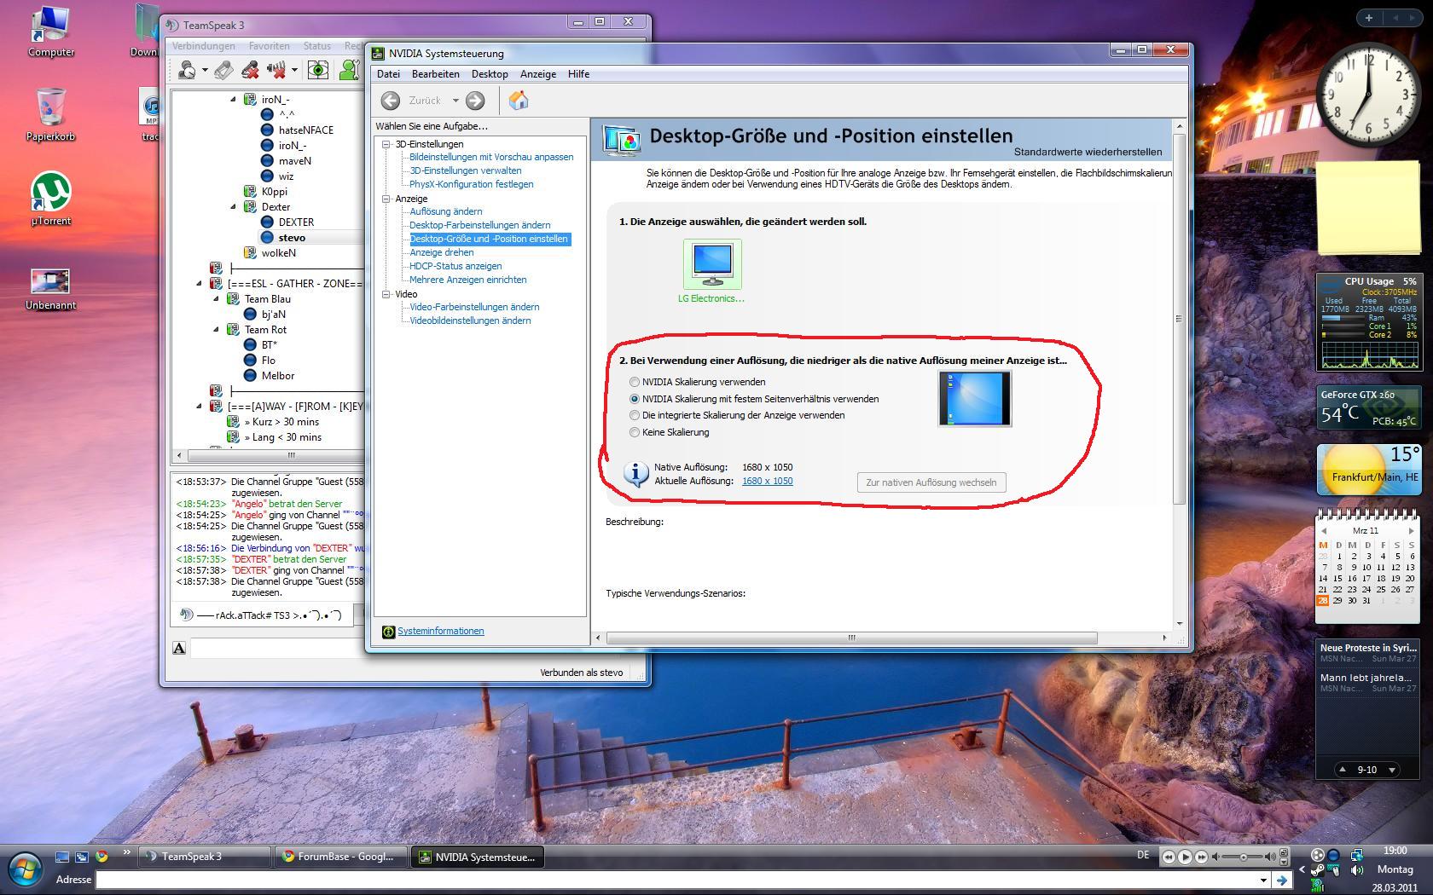The height and width of the screenshot is (895, 1433).
Task: Click Zur nativen Auflösung wechseln button
Action: [x=931, y=482]
